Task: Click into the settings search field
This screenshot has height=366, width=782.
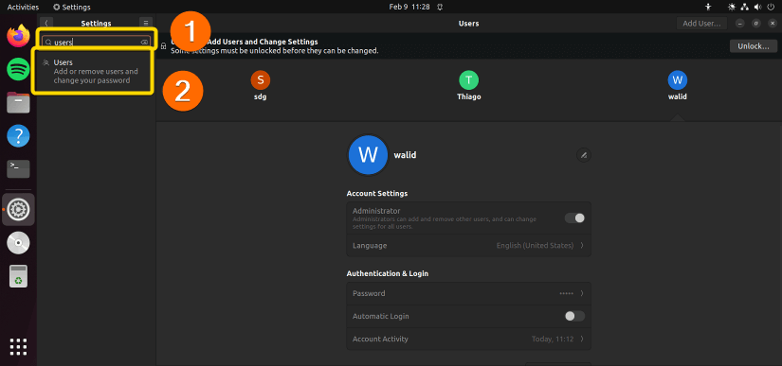Action: pyautogui.click(x=96, y=43)
